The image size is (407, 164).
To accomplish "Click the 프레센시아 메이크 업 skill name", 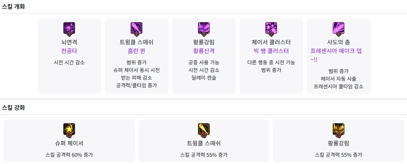I will tap(336, 51).
